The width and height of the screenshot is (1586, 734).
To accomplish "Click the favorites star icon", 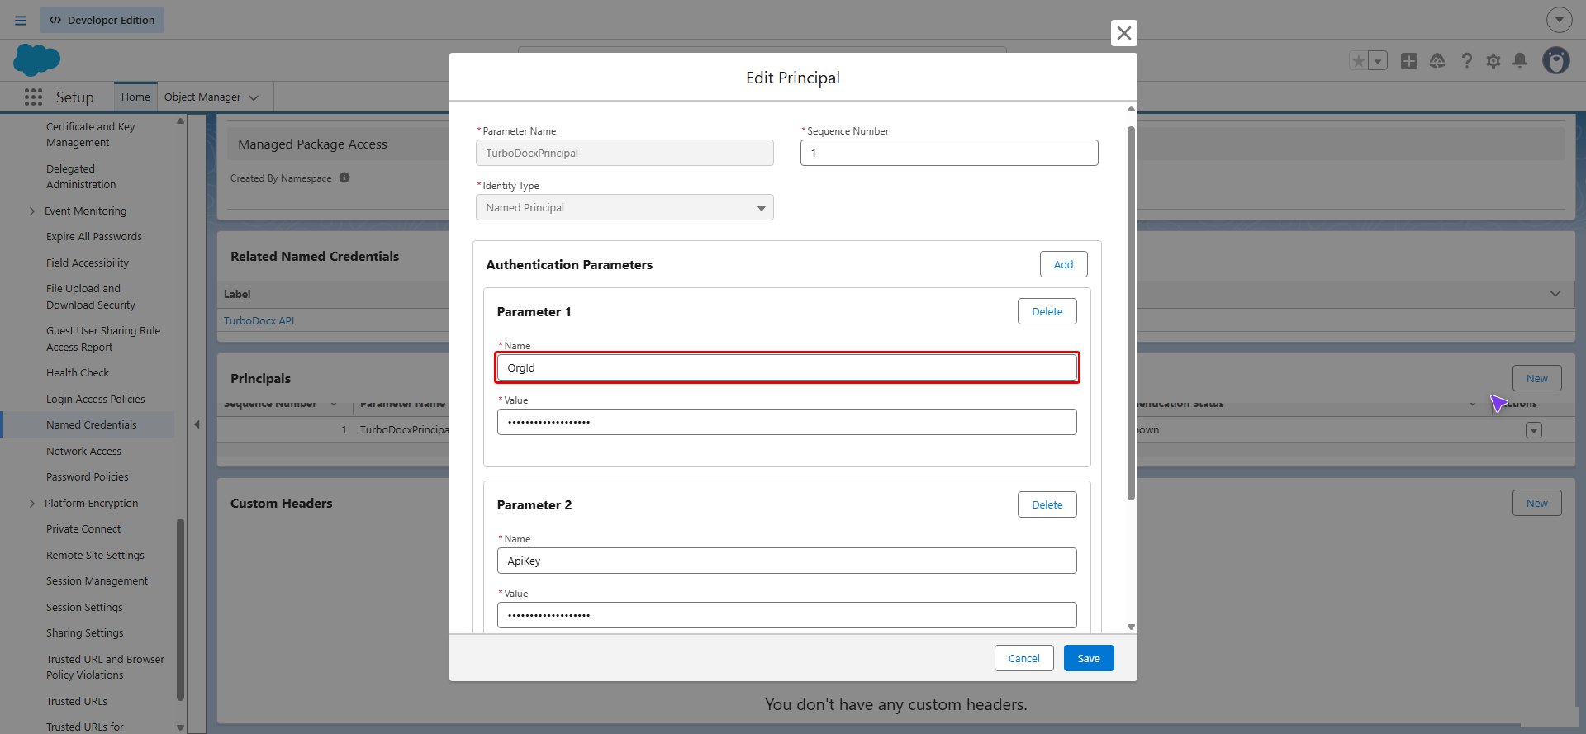I will pos(1358,61).
